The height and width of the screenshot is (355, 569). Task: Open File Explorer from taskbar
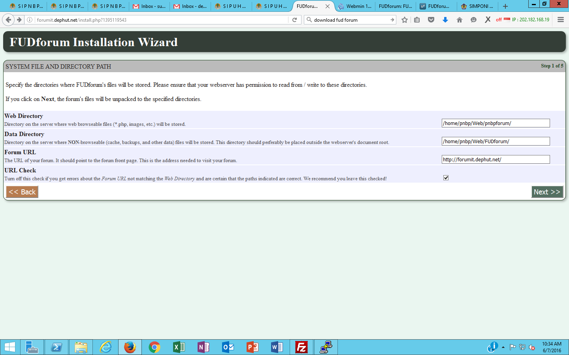81,347
